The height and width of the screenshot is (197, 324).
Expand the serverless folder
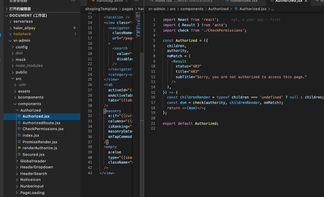tap(10, 21)
